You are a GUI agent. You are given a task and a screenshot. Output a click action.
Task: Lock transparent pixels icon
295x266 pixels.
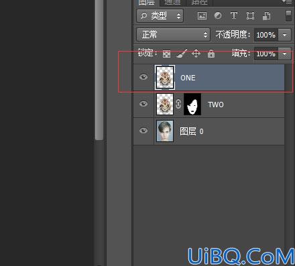166,54
